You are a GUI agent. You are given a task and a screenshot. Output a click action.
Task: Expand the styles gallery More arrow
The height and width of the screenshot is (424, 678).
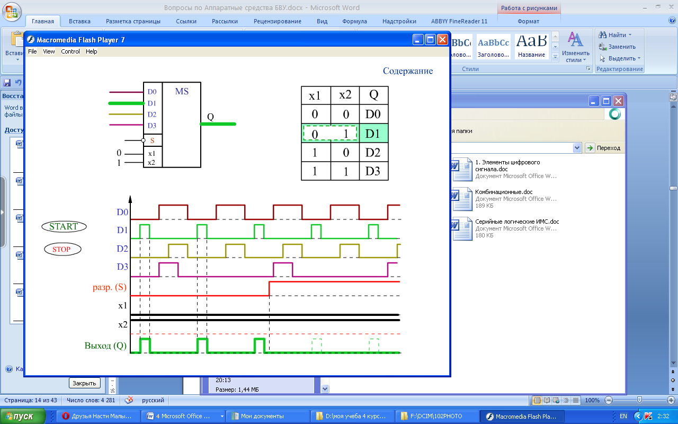pos(555,56)
